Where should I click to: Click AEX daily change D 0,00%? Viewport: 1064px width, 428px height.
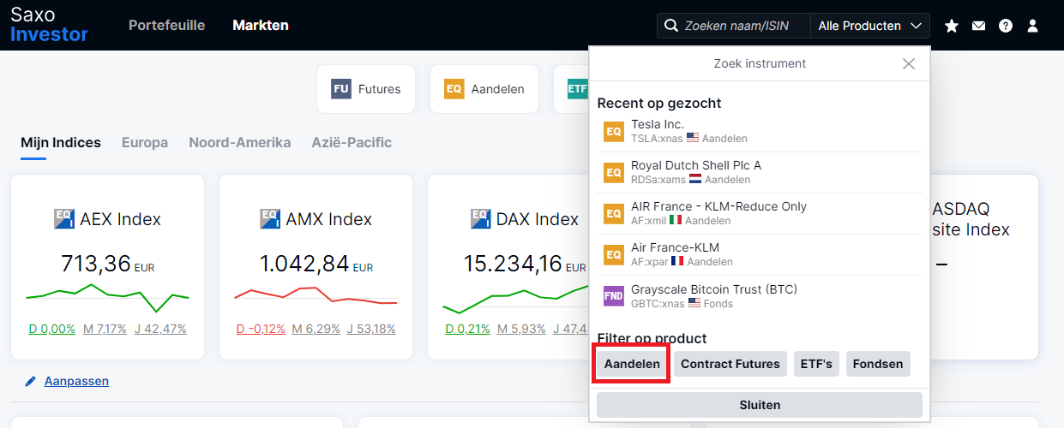(x=51, y=329)
